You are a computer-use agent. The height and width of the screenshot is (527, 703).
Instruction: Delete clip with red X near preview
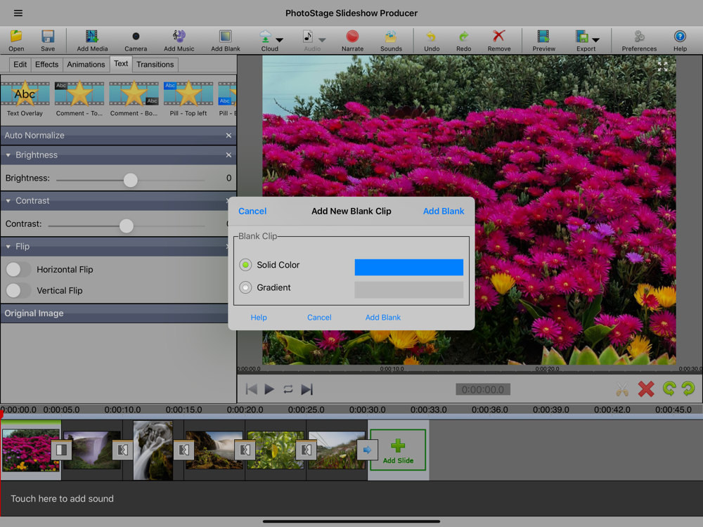pos(645,389)
